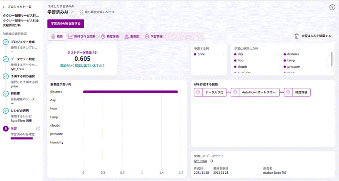
Task: Click the 精度評価 node in the pipeline
Action: pyautogui.click(x=297, y=92)
